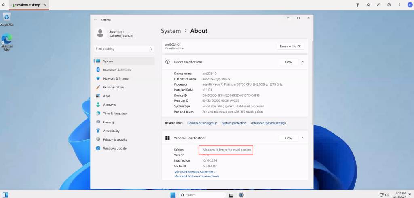Open Advanced system settings link

coord(268,123)
